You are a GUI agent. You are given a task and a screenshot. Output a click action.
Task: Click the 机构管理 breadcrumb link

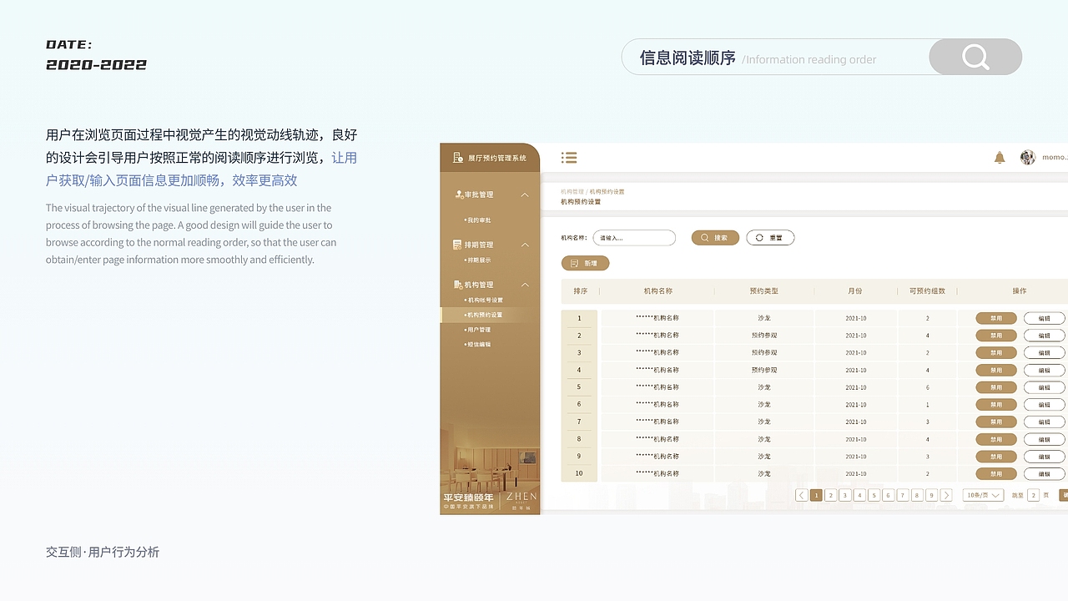[572, 192]
